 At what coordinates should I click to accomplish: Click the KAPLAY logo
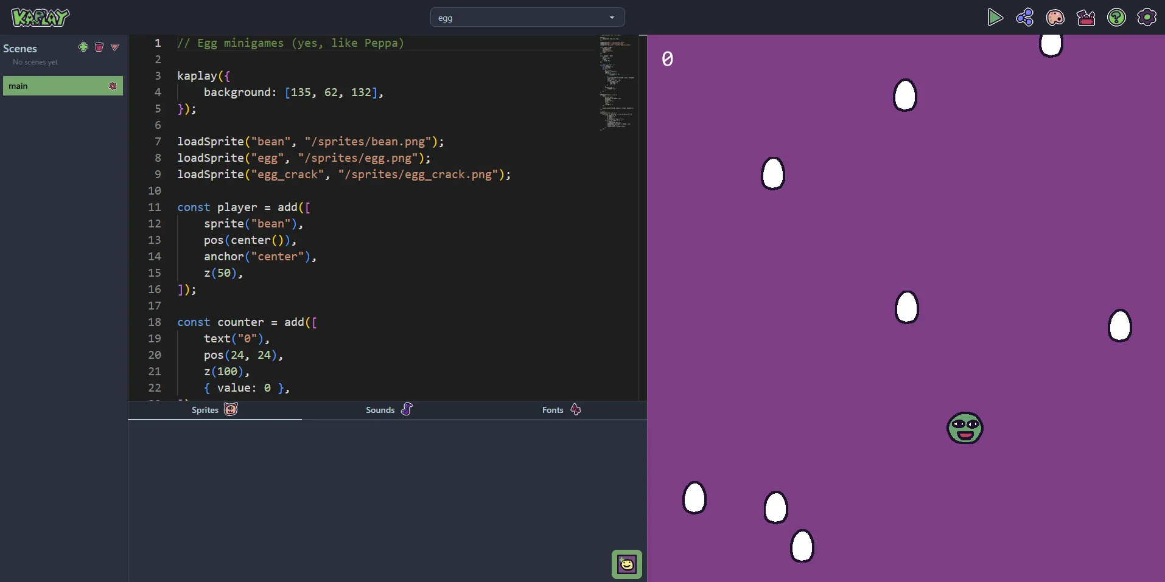[x=40, y=18]
